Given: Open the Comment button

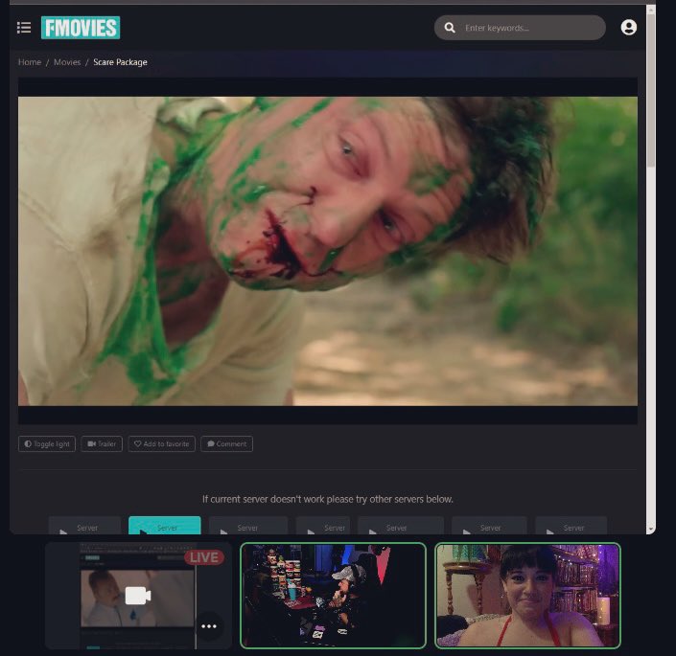Looking at the screenshot, I should [x=226, y=443].
